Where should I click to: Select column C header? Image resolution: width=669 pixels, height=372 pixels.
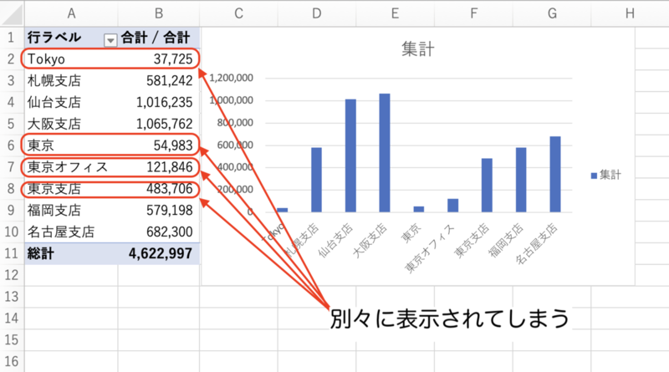(238, 13)
